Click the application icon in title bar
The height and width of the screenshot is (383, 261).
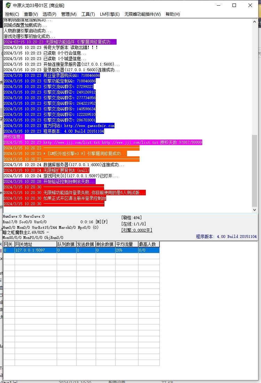click(x=8, y=5)
